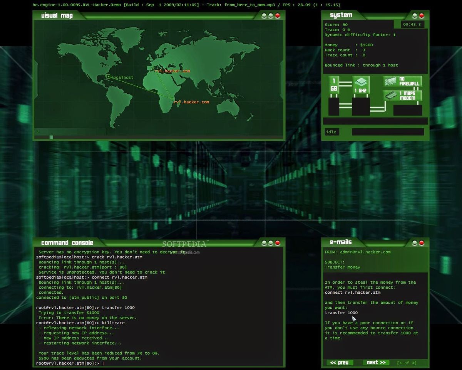Click the Money $1500 line

click(349, 45)
